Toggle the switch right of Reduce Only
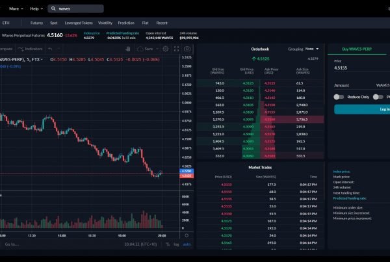The image size is (390, 262). tap(378, 97)
